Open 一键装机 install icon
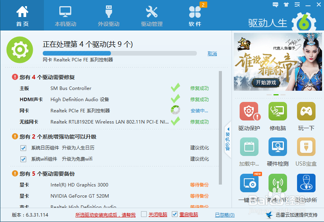 click(249, 183)
